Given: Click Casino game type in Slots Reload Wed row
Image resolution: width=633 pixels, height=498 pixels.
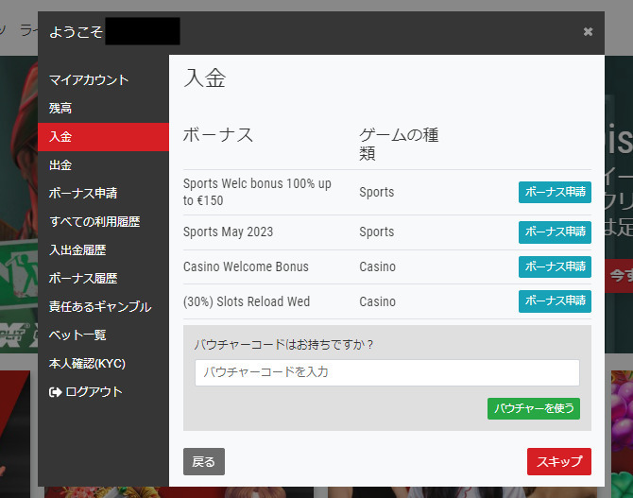Looking at the screenshot, I should coord(378,301).
